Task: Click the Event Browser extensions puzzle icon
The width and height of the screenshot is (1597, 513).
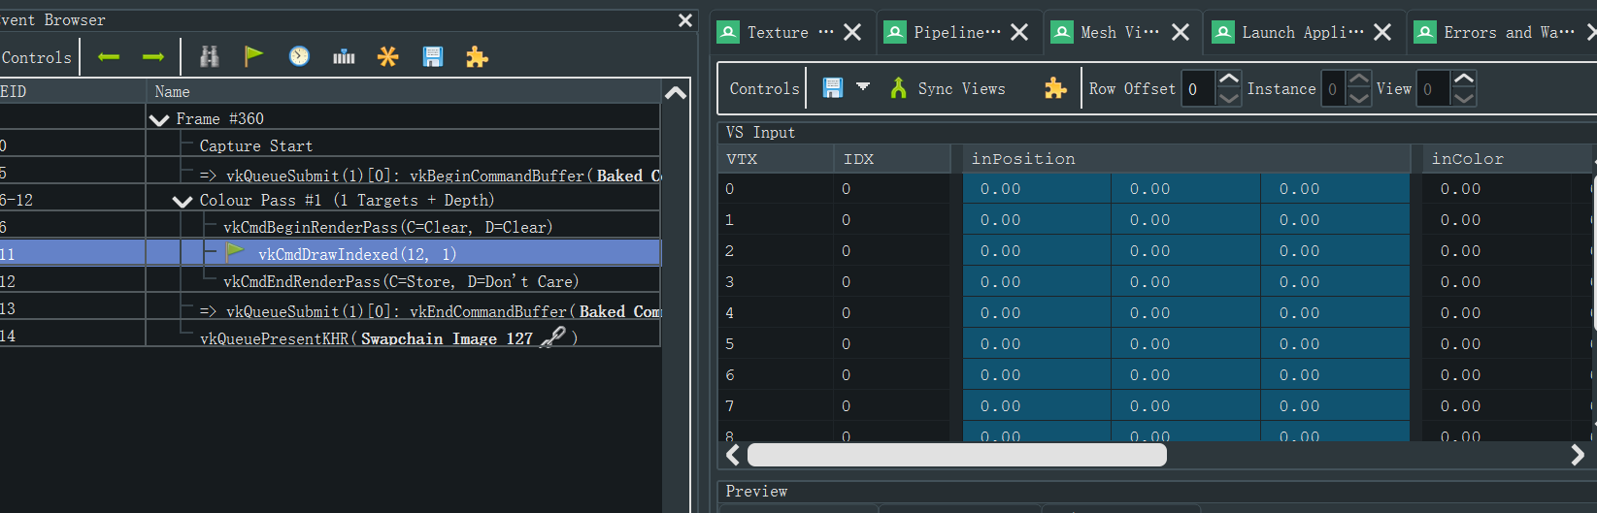Action: point(477,57)
